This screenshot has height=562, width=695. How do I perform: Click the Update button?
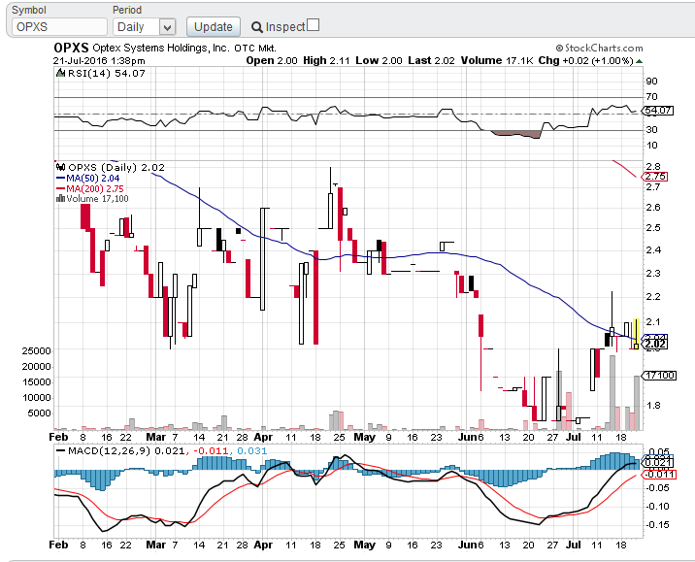pyautogui.click(x=214, y=27)
